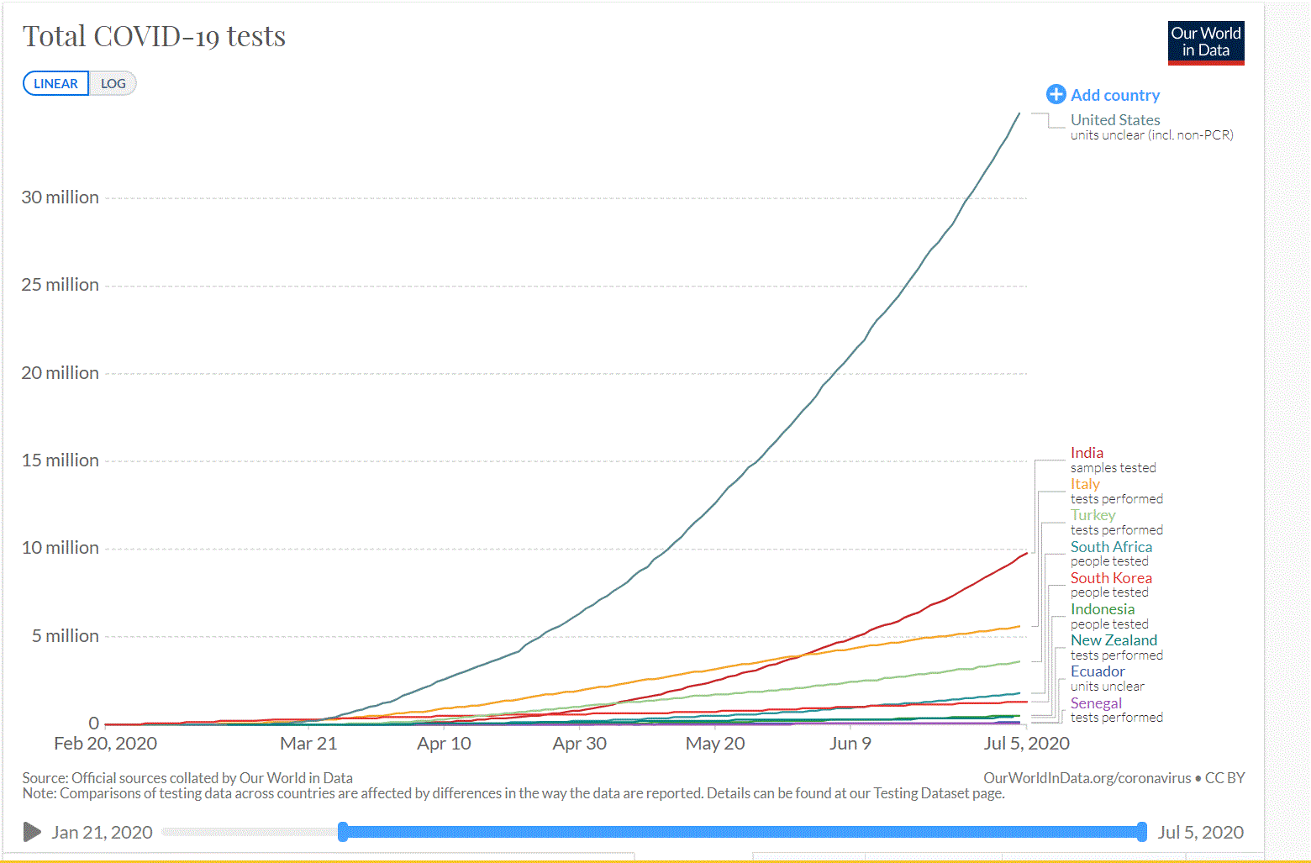Select the India legend label
Screen dimensions: 1311x863
[1087, 453]
